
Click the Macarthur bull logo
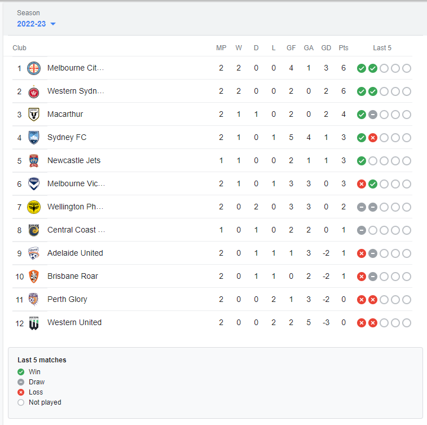click(34, 115)
